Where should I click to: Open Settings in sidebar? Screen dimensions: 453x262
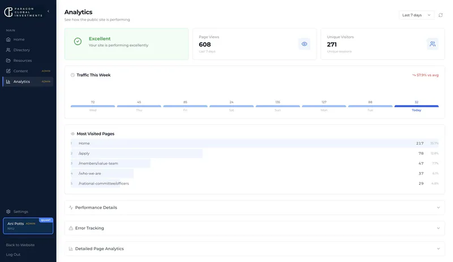point(28,212)
